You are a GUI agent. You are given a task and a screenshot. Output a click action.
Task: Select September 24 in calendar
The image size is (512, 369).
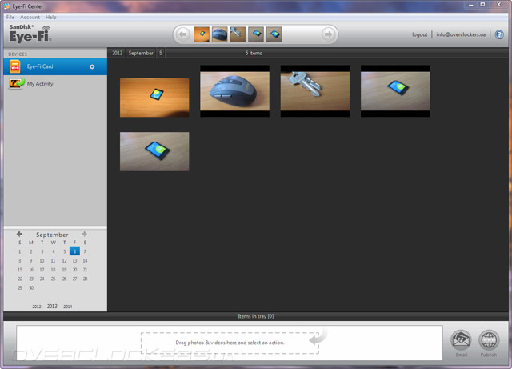click(42, 279)
